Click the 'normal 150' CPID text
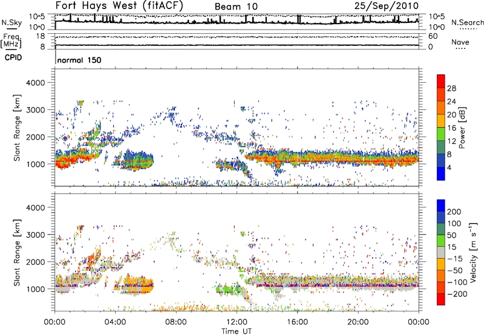The width and height of the screenshot is (484, 335). click(79, 60)
